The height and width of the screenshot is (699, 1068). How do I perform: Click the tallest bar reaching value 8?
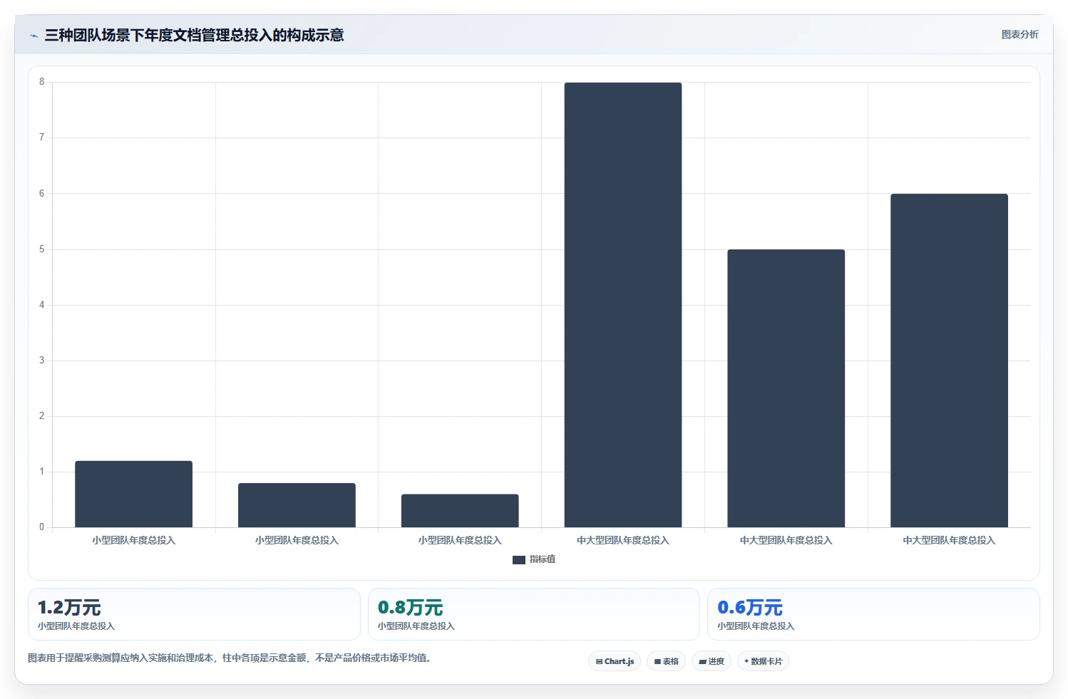(623, 305)
